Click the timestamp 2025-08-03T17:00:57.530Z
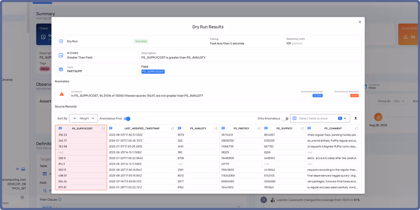Image resolution: width=420 pixels, height=210 pixels. [126, 135]
